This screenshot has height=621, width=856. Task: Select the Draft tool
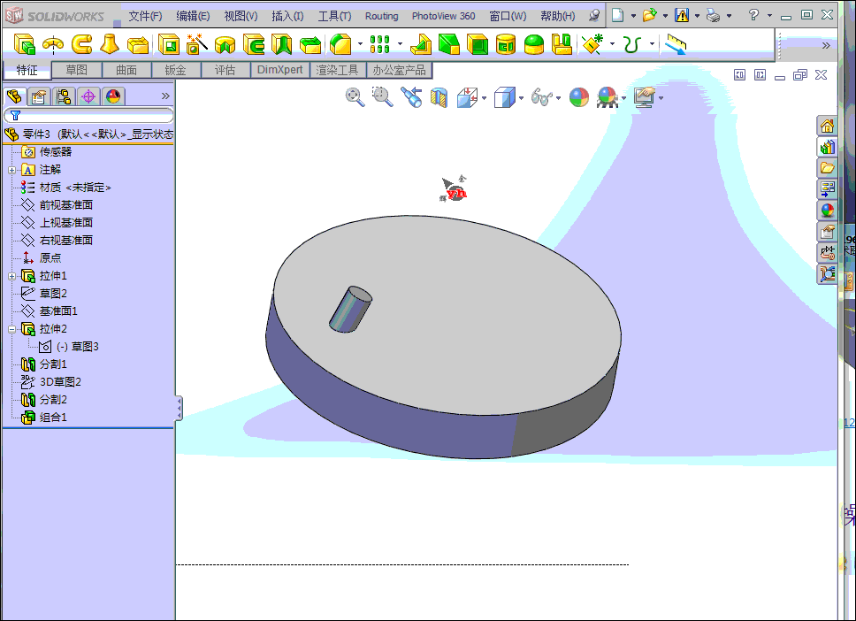coord(448,44)
